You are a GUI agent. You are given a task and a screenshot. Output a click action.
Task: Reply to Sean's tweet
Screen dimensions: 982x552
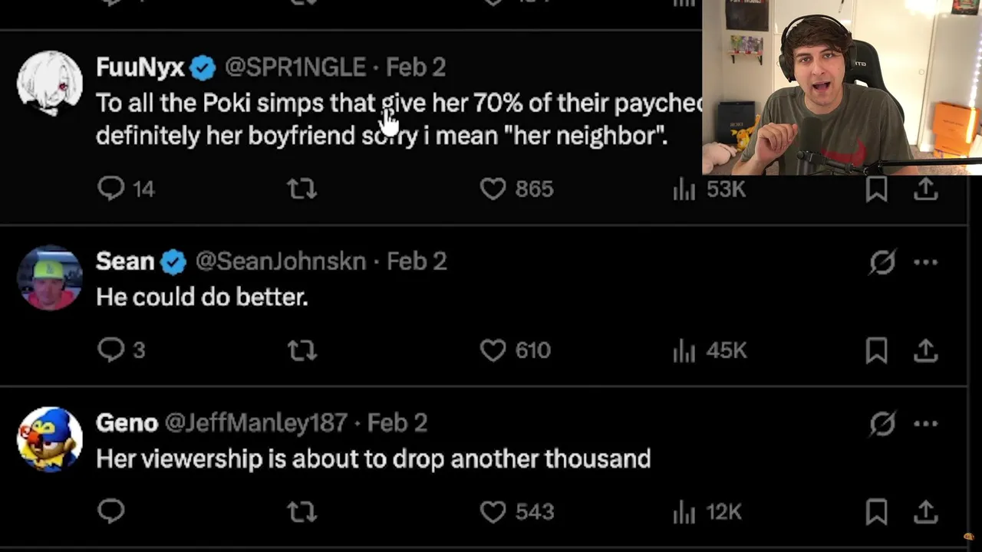pos(111,350)
